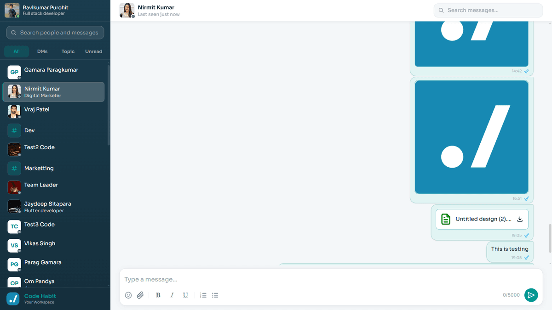Click the Untitled design (2) file name
This screenshot has height=310, width=552.
point(483,219)
